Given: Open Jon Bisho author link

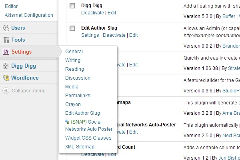Looking at the screenshot, I should pyautogui.click(x=229, y=158).
